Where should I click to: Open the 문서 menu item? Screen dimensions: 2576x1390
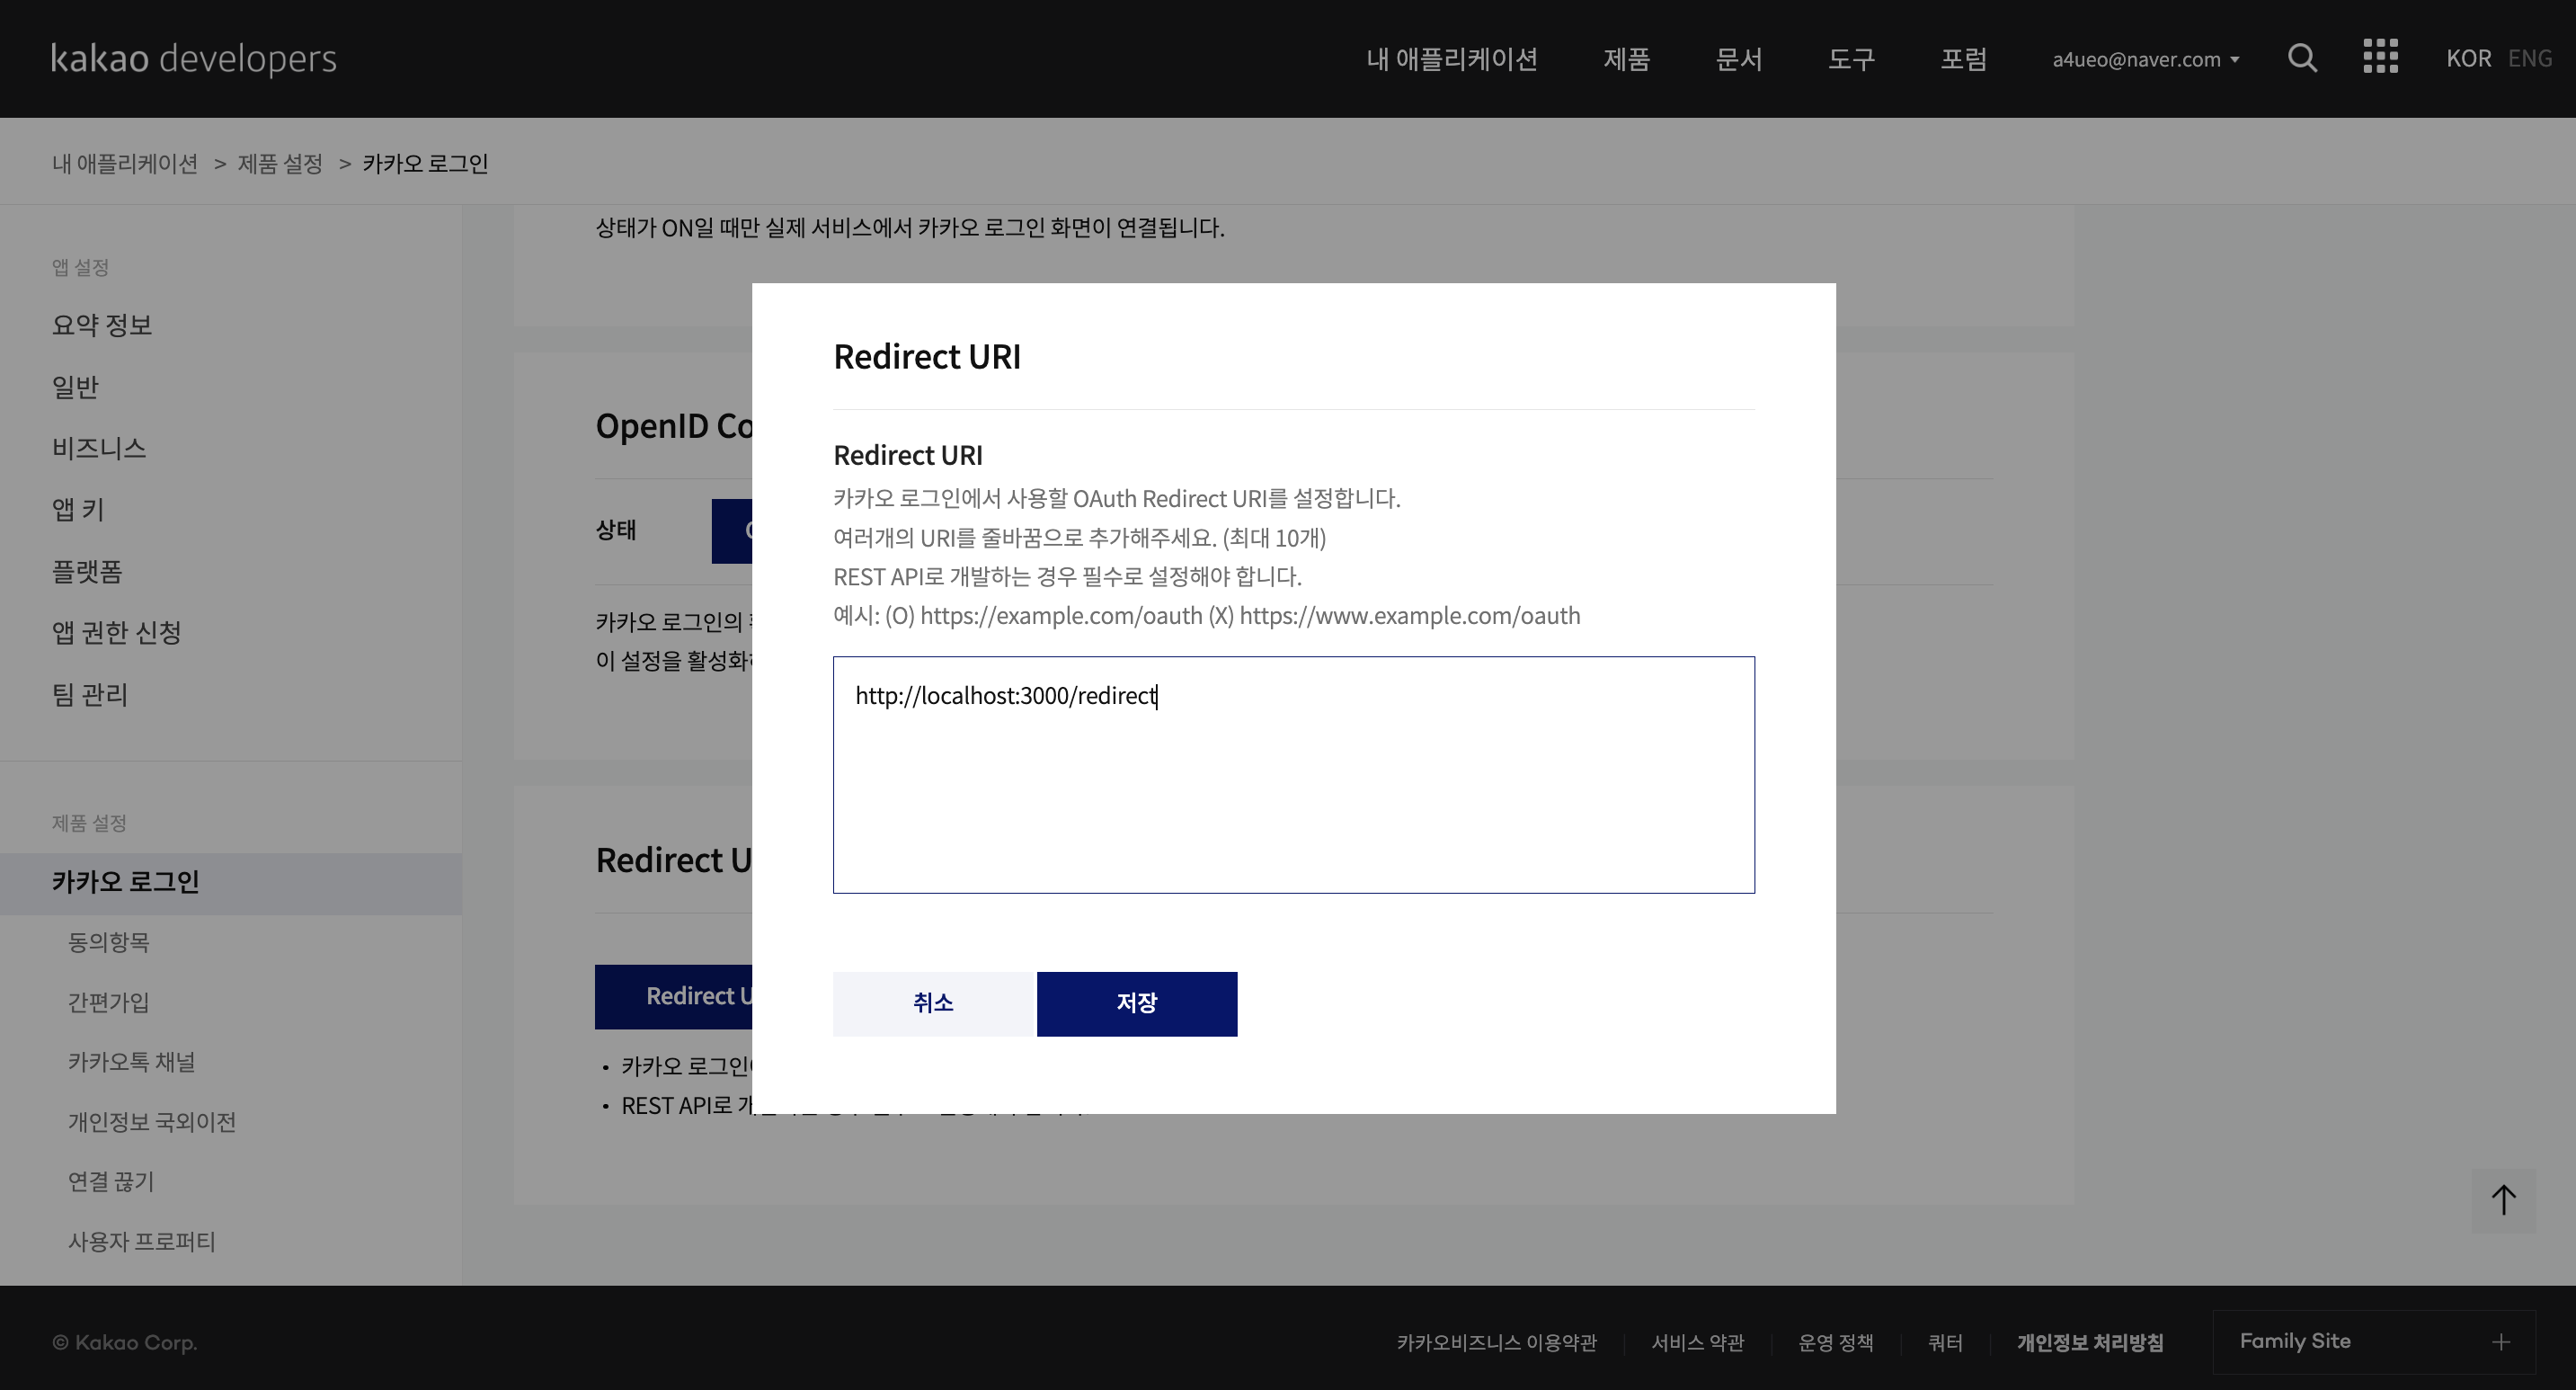pyautogui.click(x=1738, y=59)
